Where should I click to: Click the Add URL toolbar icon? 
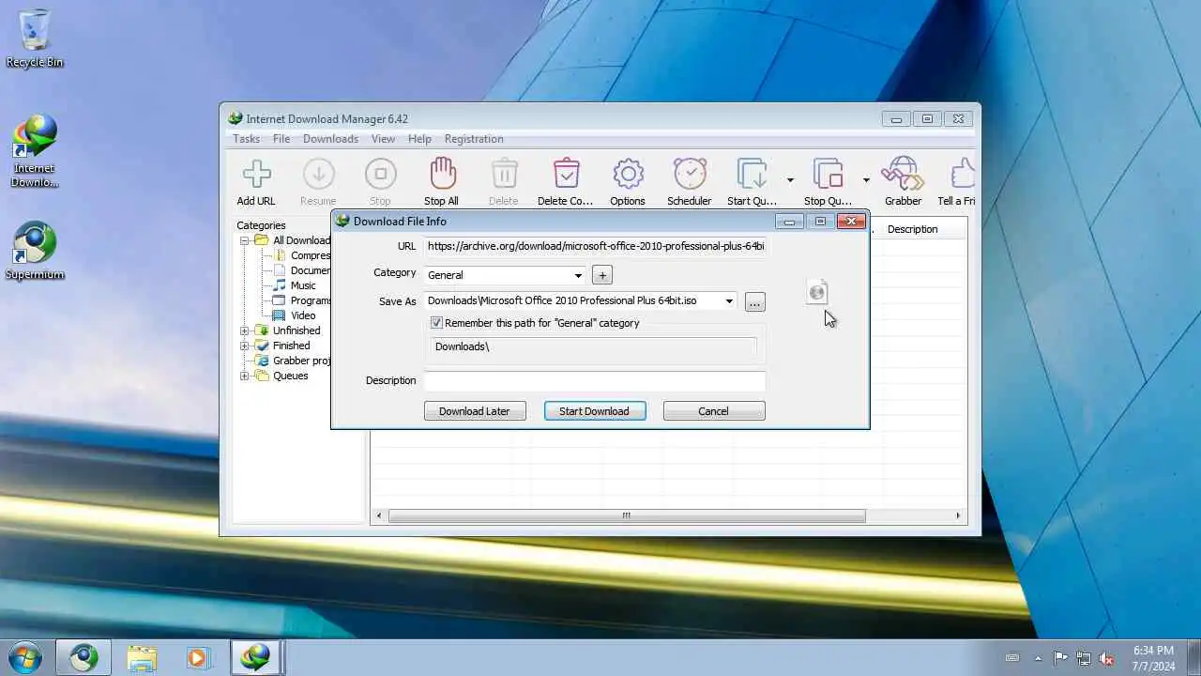click(x=256, y=174)
